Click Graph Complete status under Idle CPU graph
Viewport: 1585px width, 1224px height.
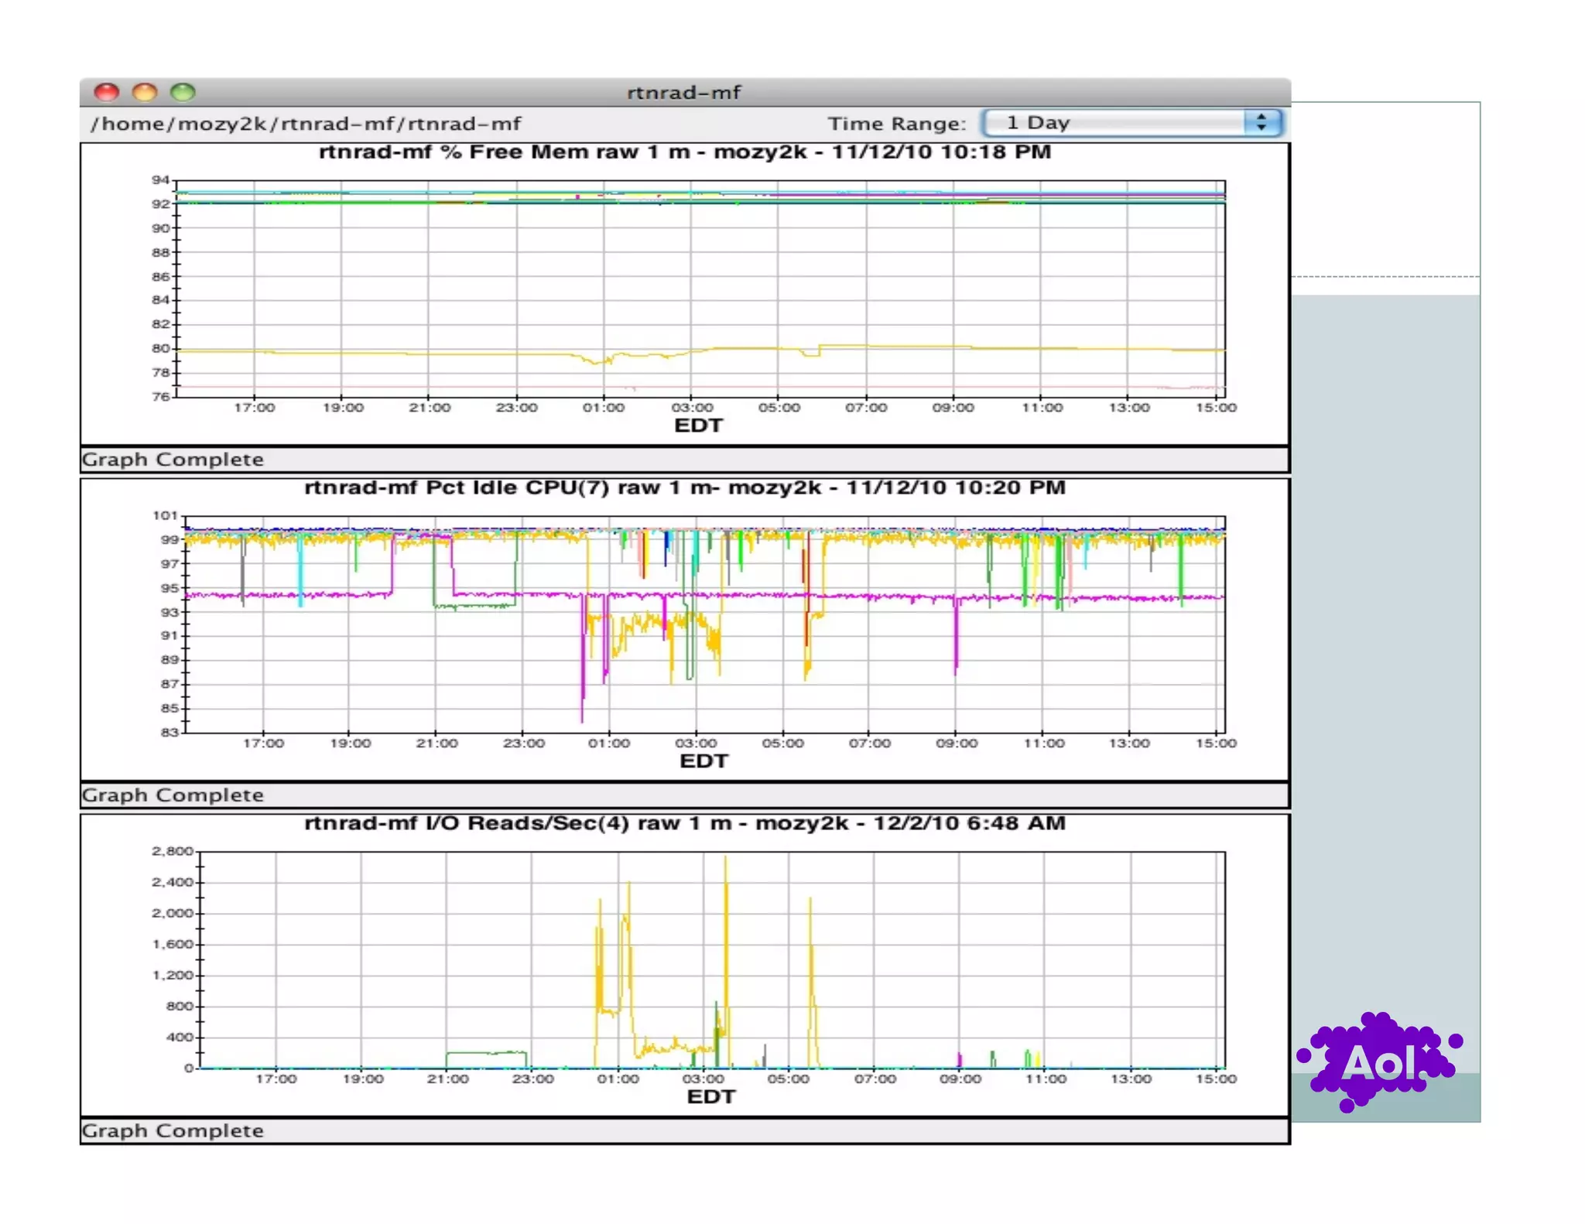(x=173, y=795)
